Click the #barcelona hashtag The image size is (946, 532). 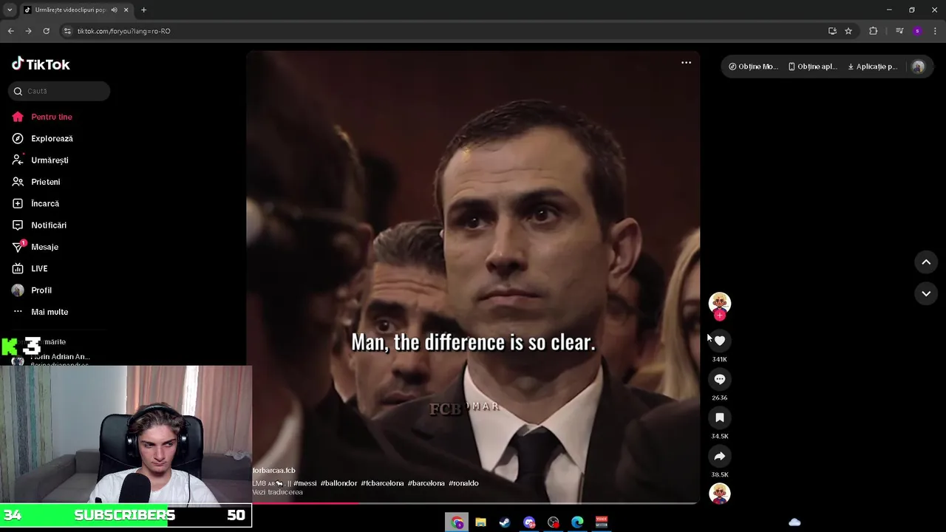click(x=426, y=483)
